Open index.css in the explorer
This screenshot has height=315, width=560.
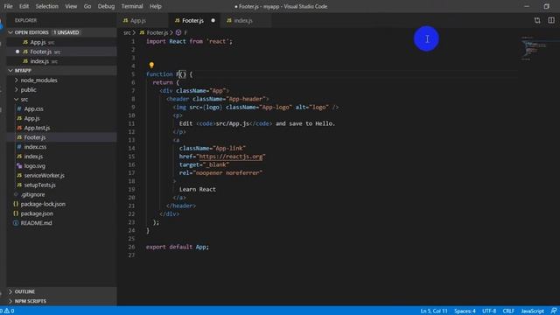tap(61, 147)
